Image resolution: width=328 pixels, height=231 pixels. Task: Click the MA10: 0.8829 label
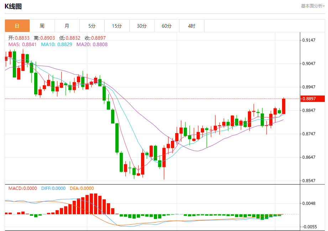pos(57,44)
